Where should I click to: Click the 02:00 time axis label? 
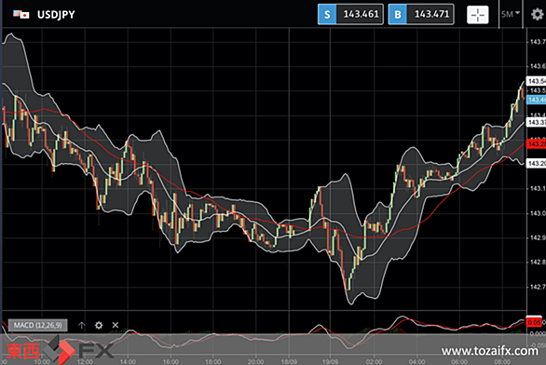tap(374, 361)
